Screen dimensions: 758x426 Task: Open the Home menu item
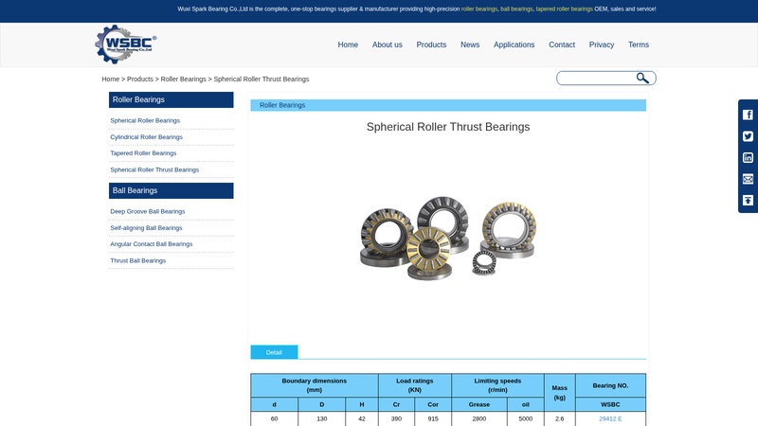click(x=348, y=44)
